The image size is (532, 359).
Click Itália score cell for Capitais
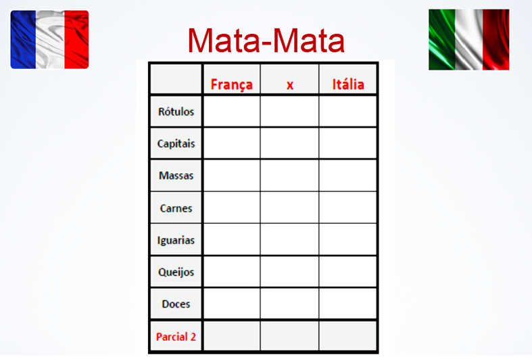point(347,143)
